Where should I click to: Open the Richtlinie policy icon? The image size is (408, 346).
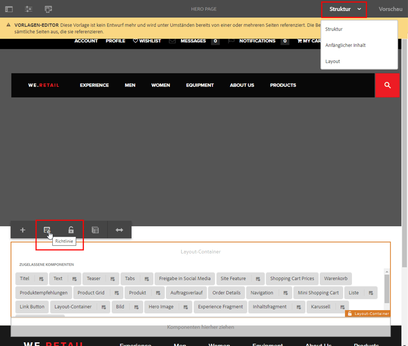tap(47, 230)
